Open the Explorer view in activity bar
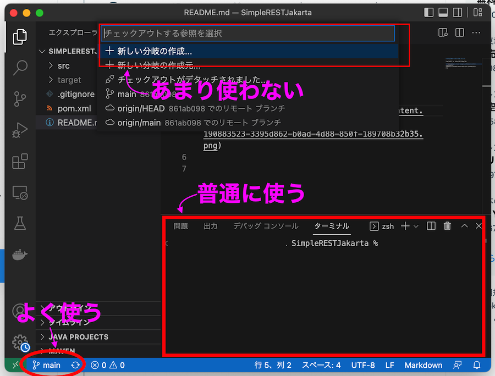This screenshot has height=376, width=495. coord(20,36)
